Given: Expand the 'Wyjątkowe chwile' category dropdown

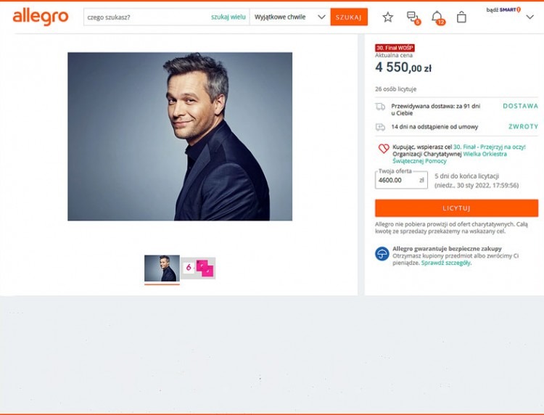Looking at the screenshot, I should 289,17.
